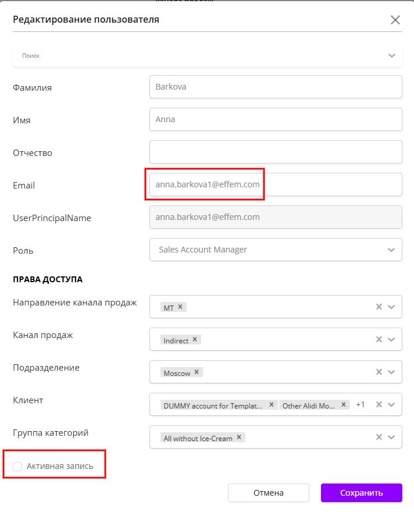The height and width of the screenshot is (519, 414).
Task: Toggle the Активная запись checkbox
Action: tap(18, 467)
